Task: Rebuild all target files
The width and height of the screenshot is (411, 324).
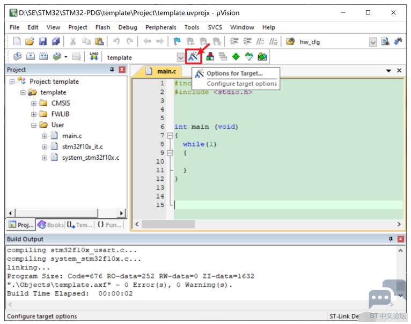Action: click(x=43, y=56)
